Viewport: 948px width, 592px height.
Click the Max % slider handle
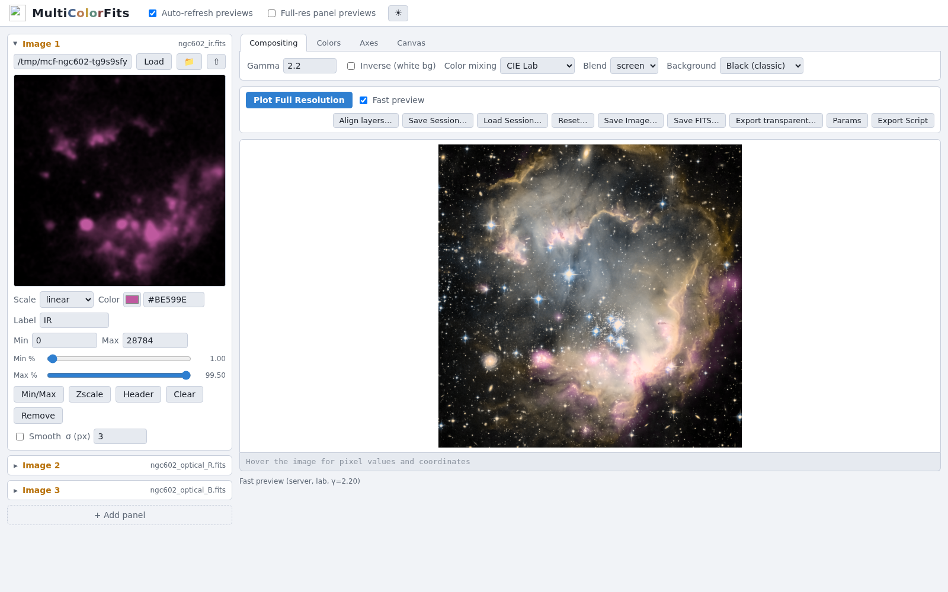pos(186,375)
